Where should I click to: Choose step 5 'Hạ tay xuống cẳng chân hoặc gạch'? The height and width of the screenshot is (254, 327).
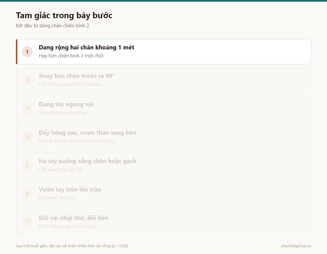[163, 165]
